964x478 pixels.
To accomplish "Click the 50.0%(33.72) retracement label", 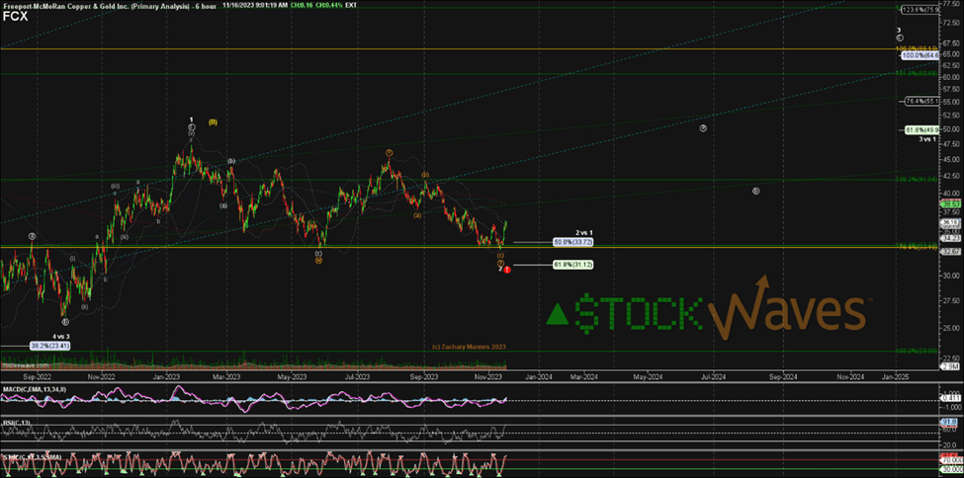I will [x=573, y=241].
